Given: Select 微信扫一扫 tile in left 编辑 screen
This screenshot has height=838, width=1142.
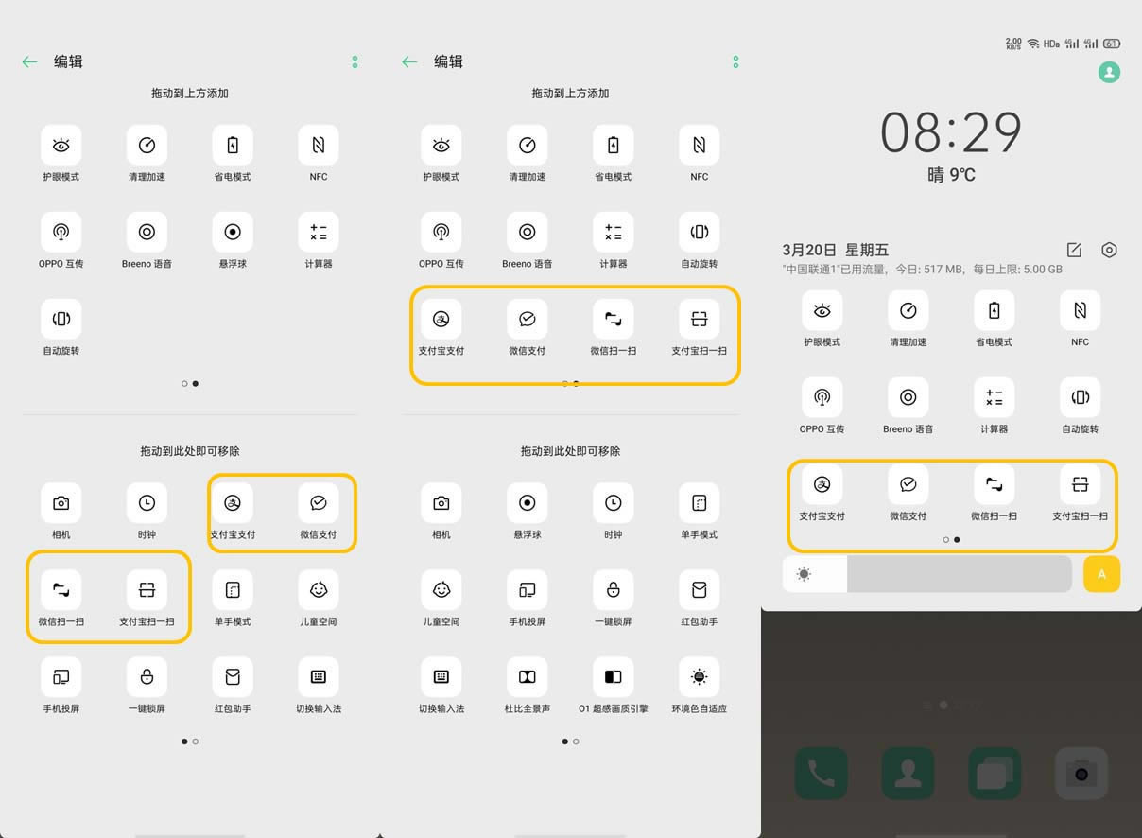Looking at the screenshot, I should (61, 590).
